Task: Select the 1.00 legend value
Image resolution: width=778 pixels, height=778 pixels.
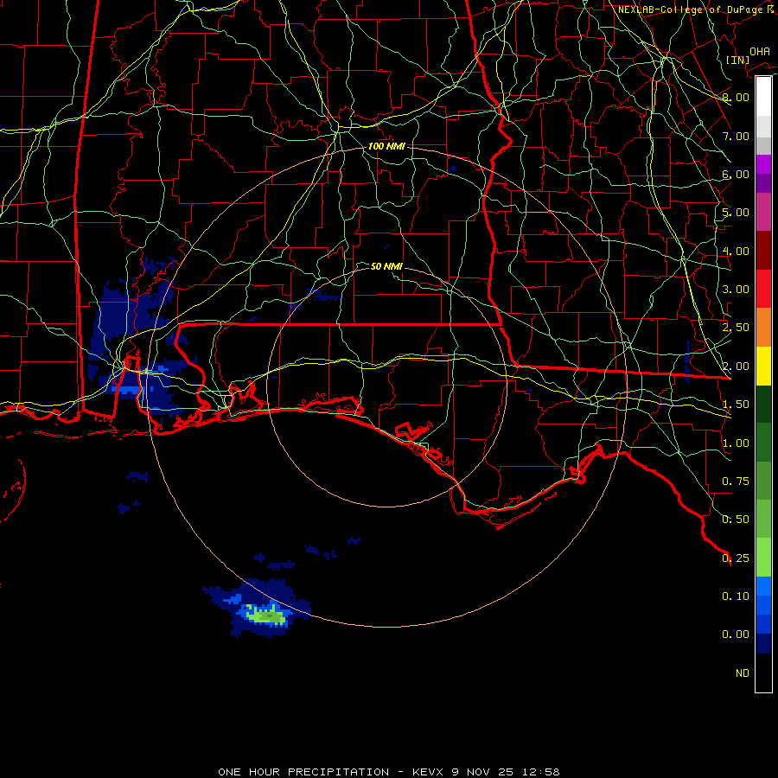Action: pyautogui.click(x=736, y=443)
